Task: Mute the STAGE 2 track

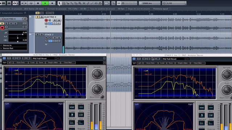Action: pyautogui.click(x=38, y=35)
